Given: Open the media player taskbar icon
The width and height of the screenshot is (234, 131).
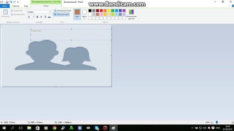Looking at the screenshot, I should click(46, 128).
